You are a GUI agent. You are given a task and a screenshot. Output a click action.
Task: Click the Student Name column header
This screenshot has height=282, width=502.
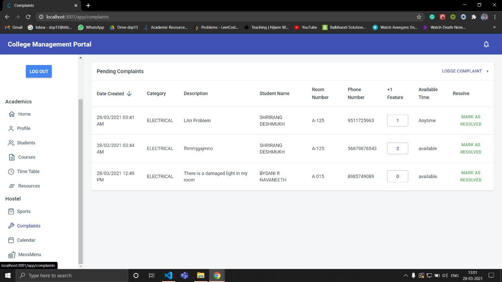point(275,94)
